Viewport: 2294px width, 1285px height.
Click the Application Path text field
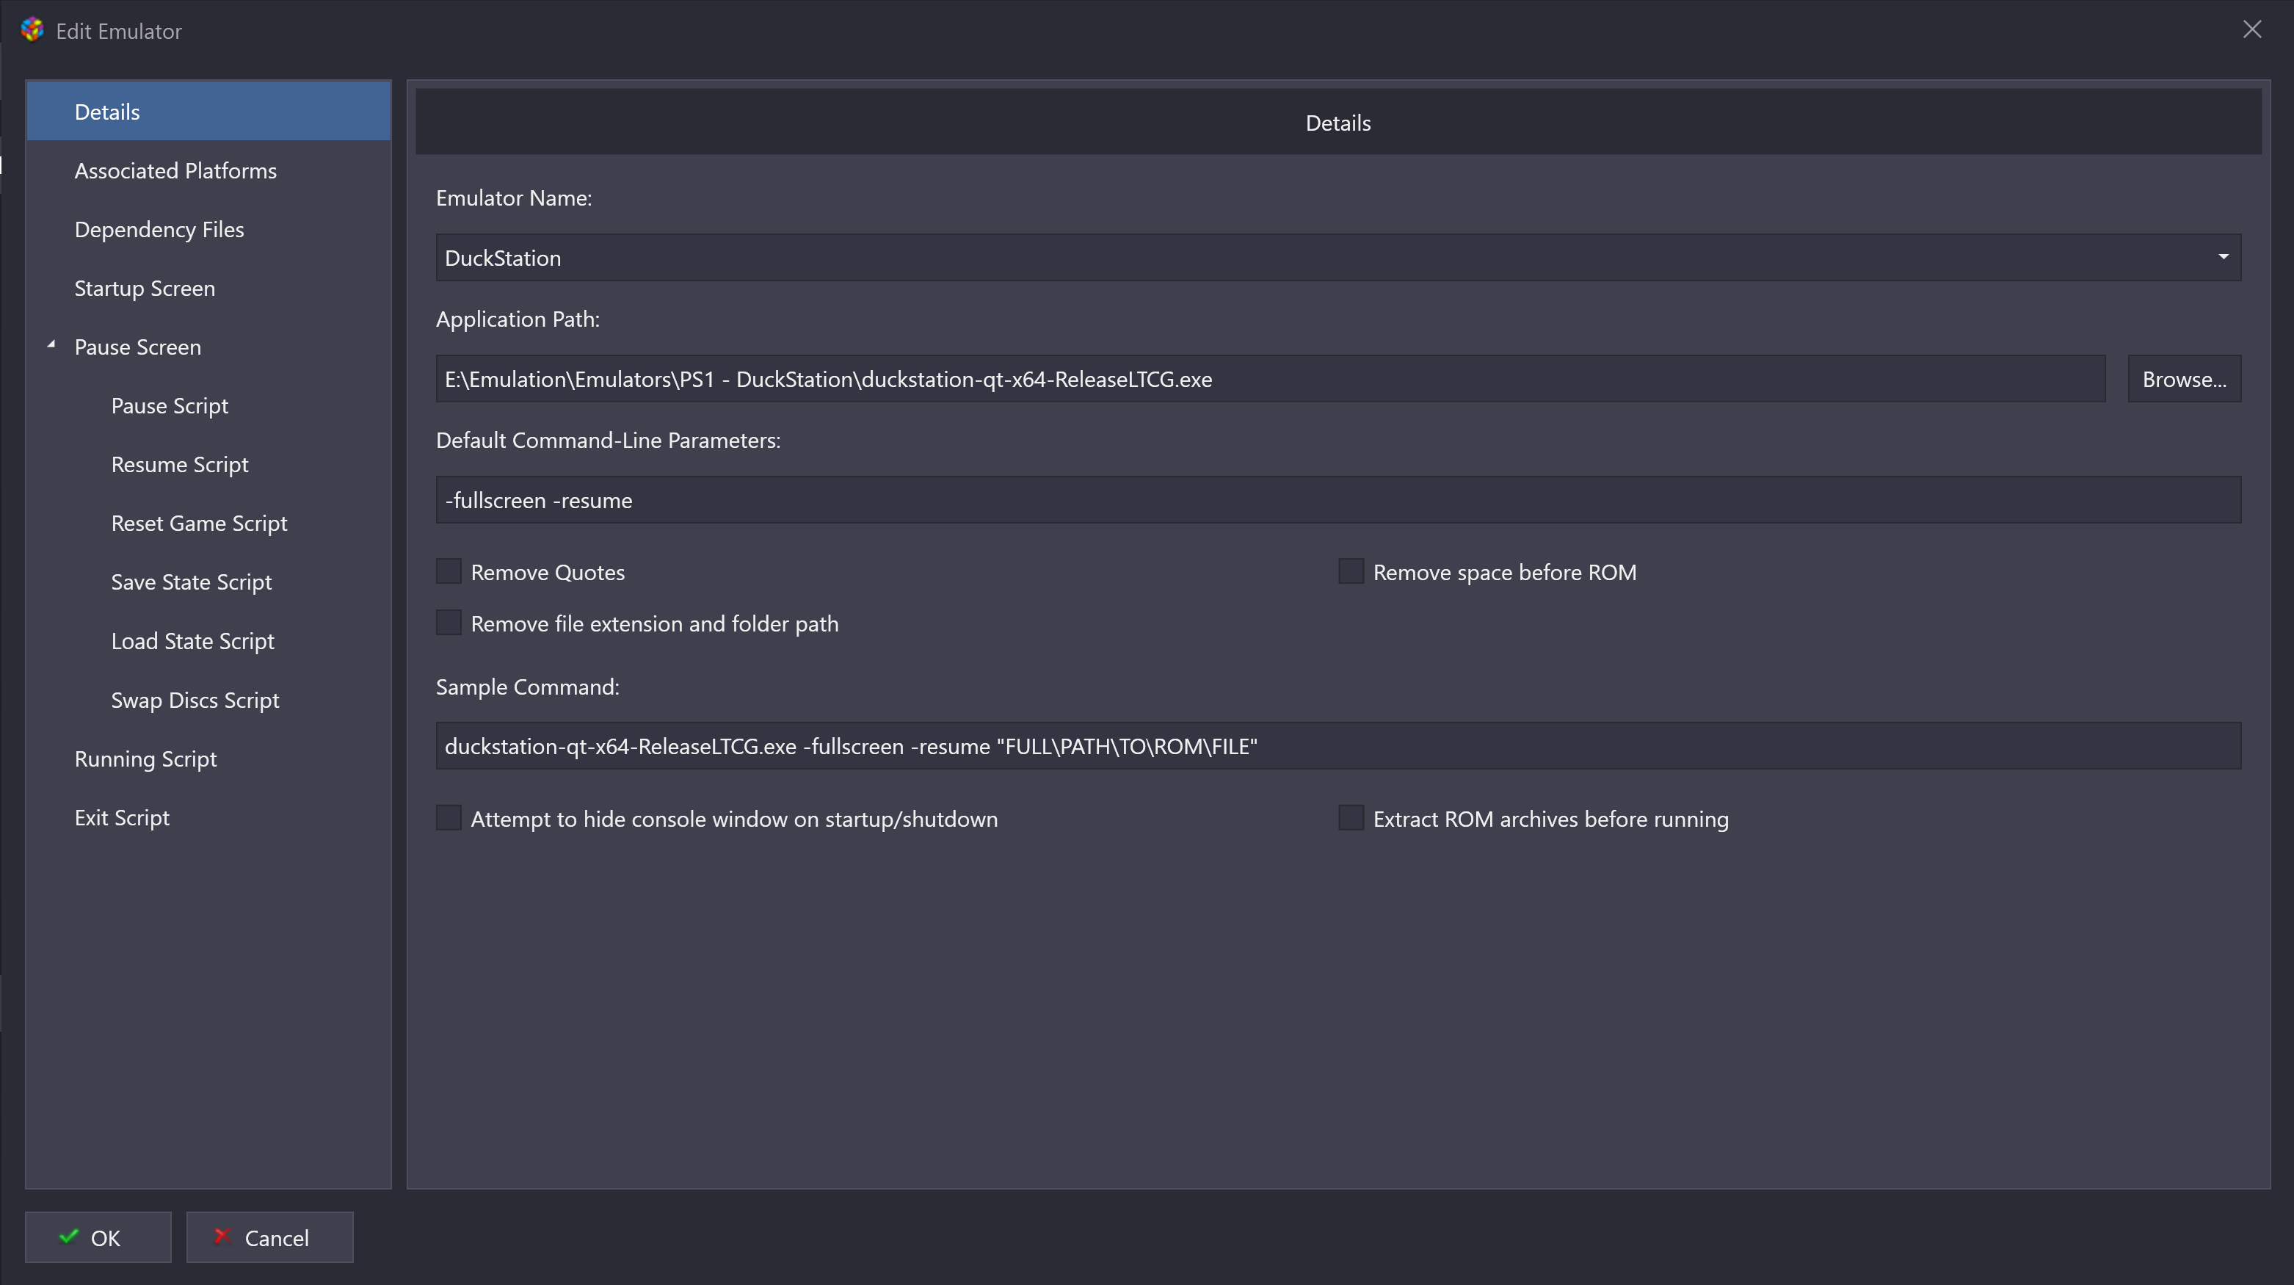1270,378
